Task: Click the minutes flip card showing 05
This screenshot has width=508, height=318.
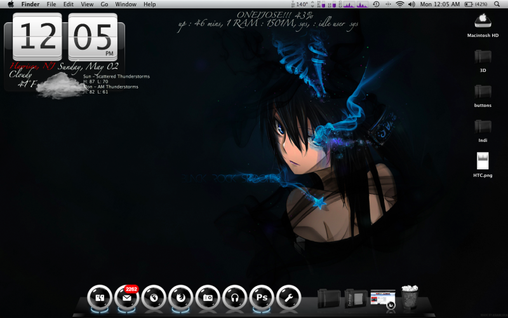Action: (x=93, y=36)
